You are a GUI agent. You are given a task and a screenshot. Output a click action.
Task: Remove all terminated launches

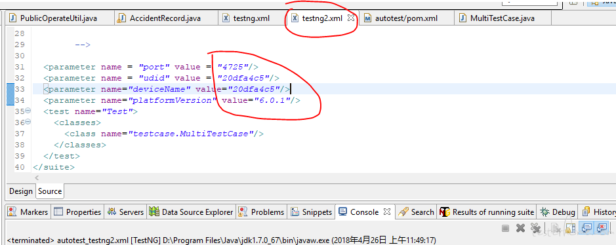(535, 228)
